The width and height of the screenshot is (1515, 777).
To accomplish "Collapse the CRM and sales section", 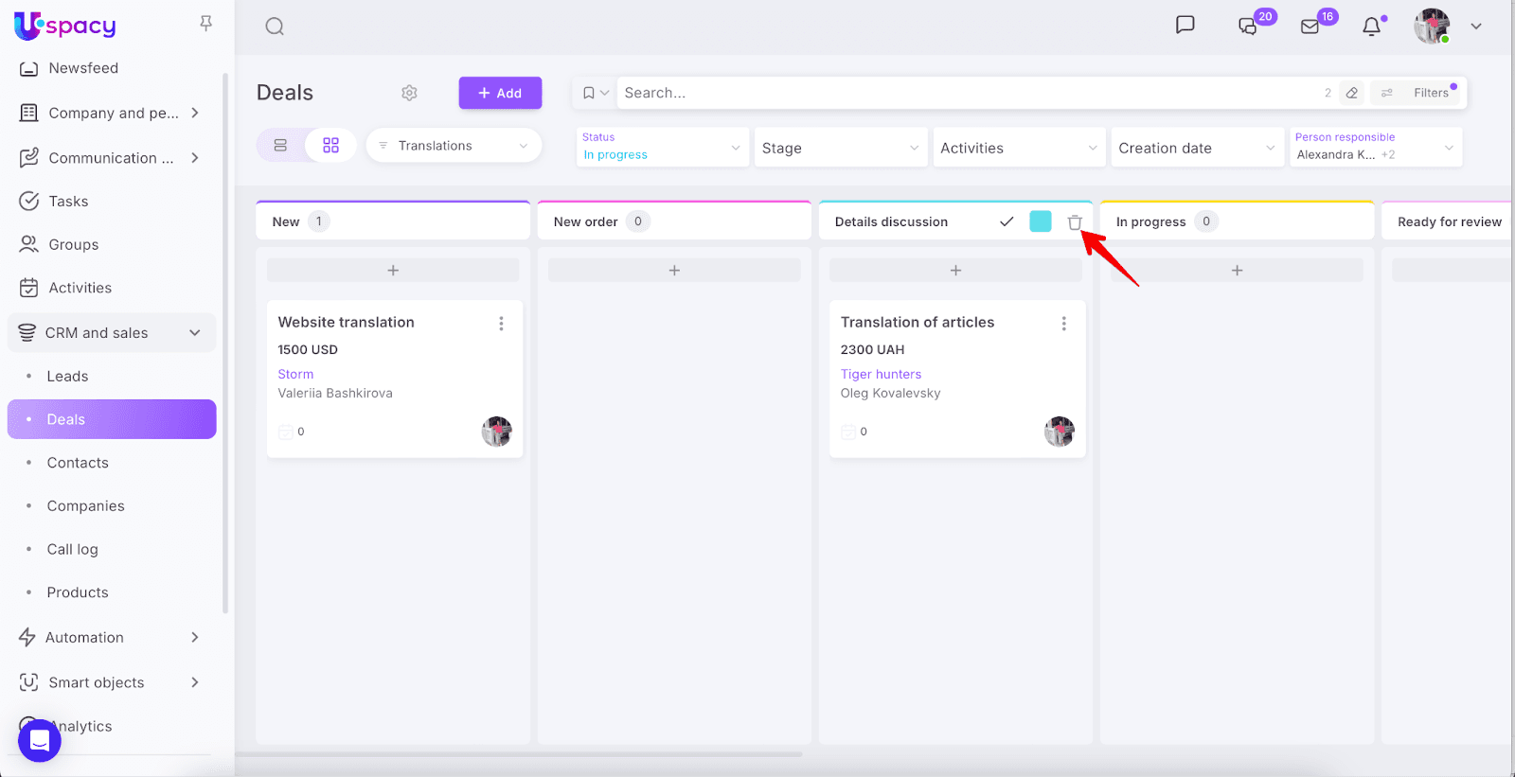I will tap(194, 333).
